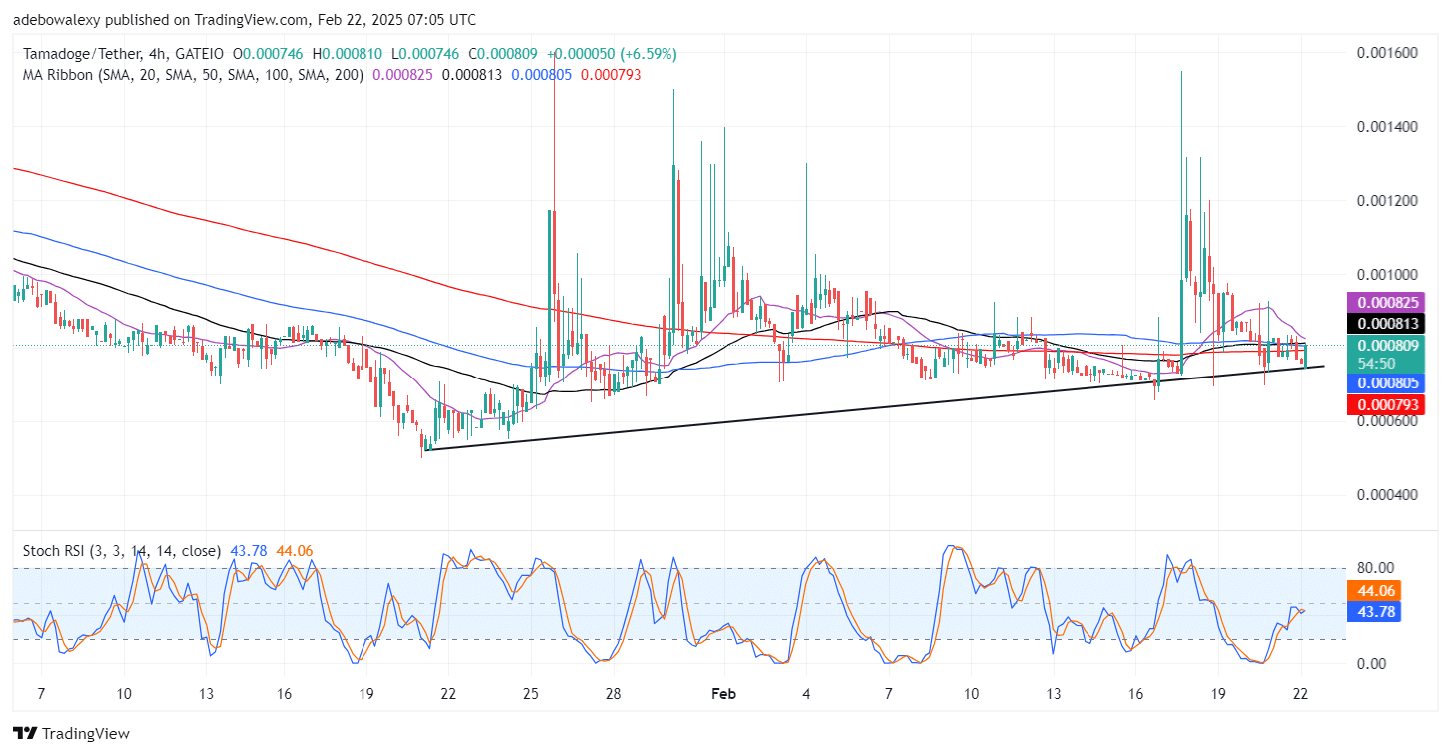Click the 0.001200 price axis value

point(1389,201)
